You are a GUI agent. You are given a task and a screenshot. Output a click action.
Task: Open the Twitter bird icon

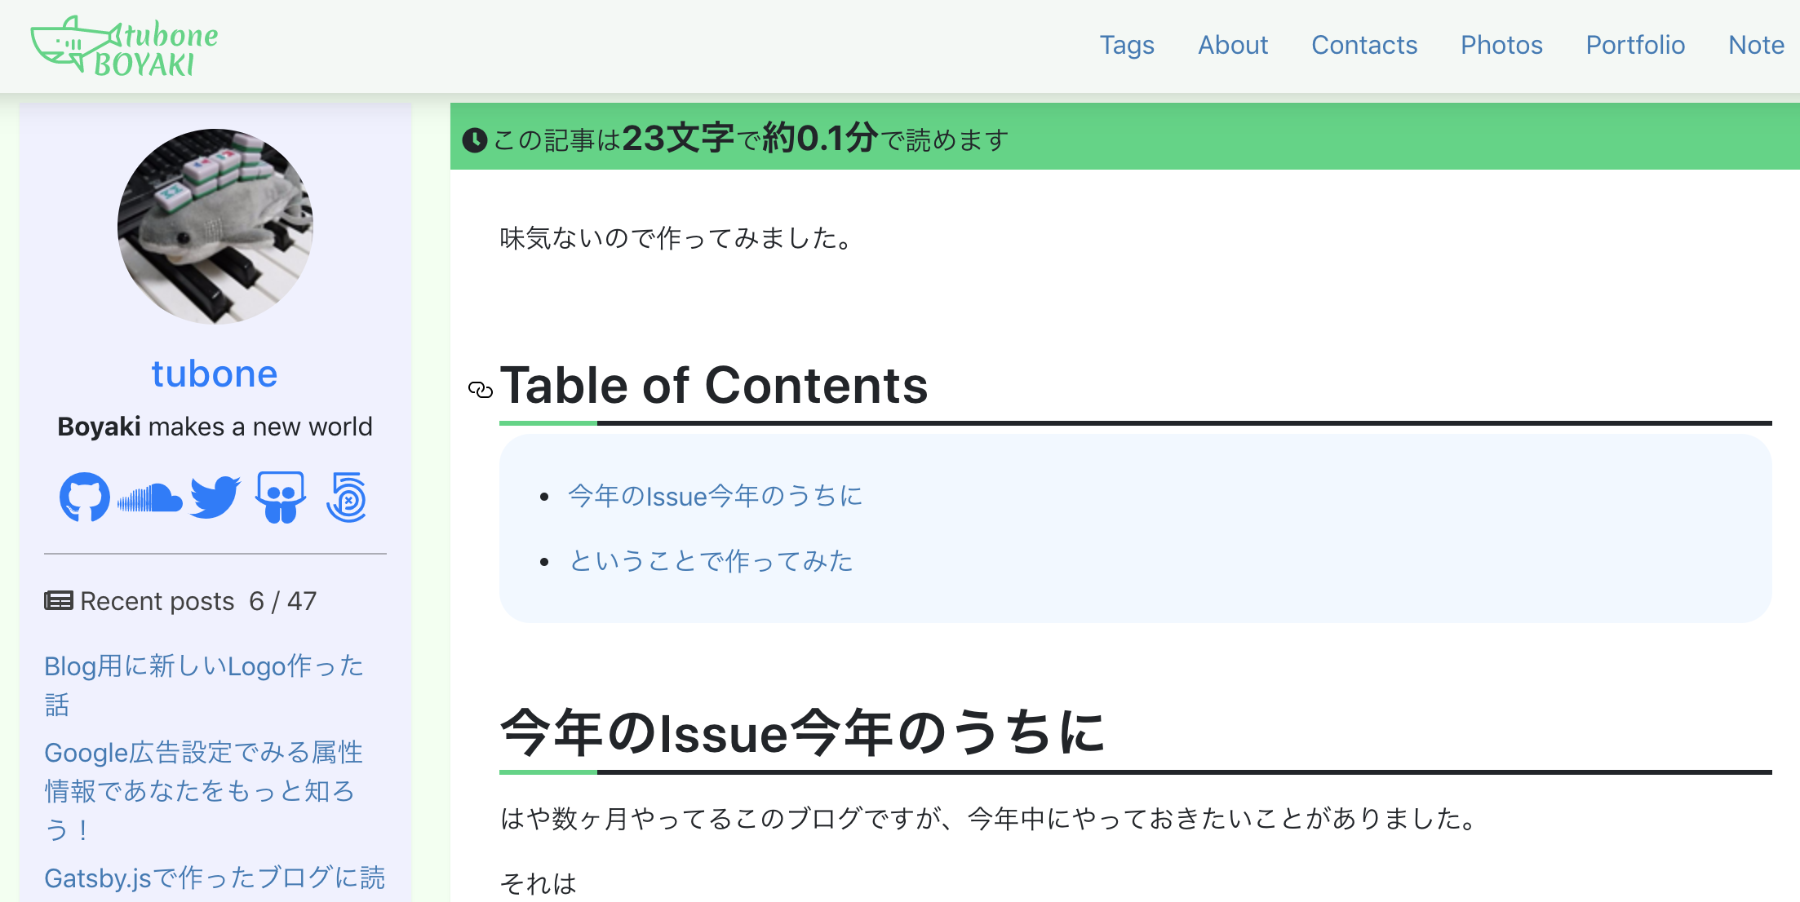coord(215,497)
